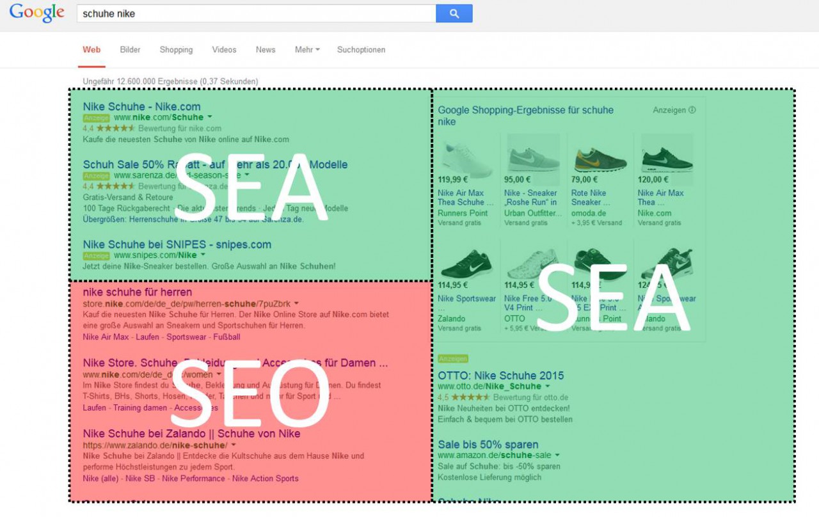Image resolution: width=819 pixels, height=517 pixels.
Task: Open 'nike schuhe für herren' result
Action: [137, 292]
